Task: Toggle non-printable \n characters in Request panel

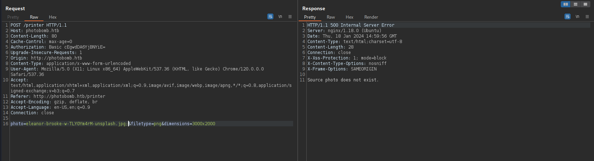Action: (280, 16)
